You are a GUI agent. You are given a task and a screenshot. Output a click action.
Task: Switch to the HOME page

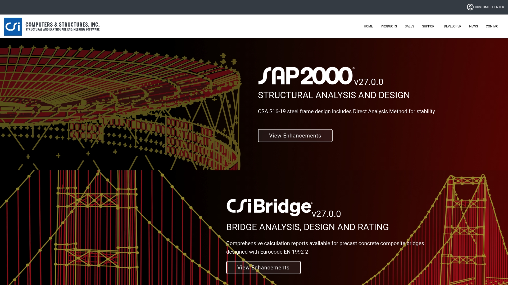(368, 26)
